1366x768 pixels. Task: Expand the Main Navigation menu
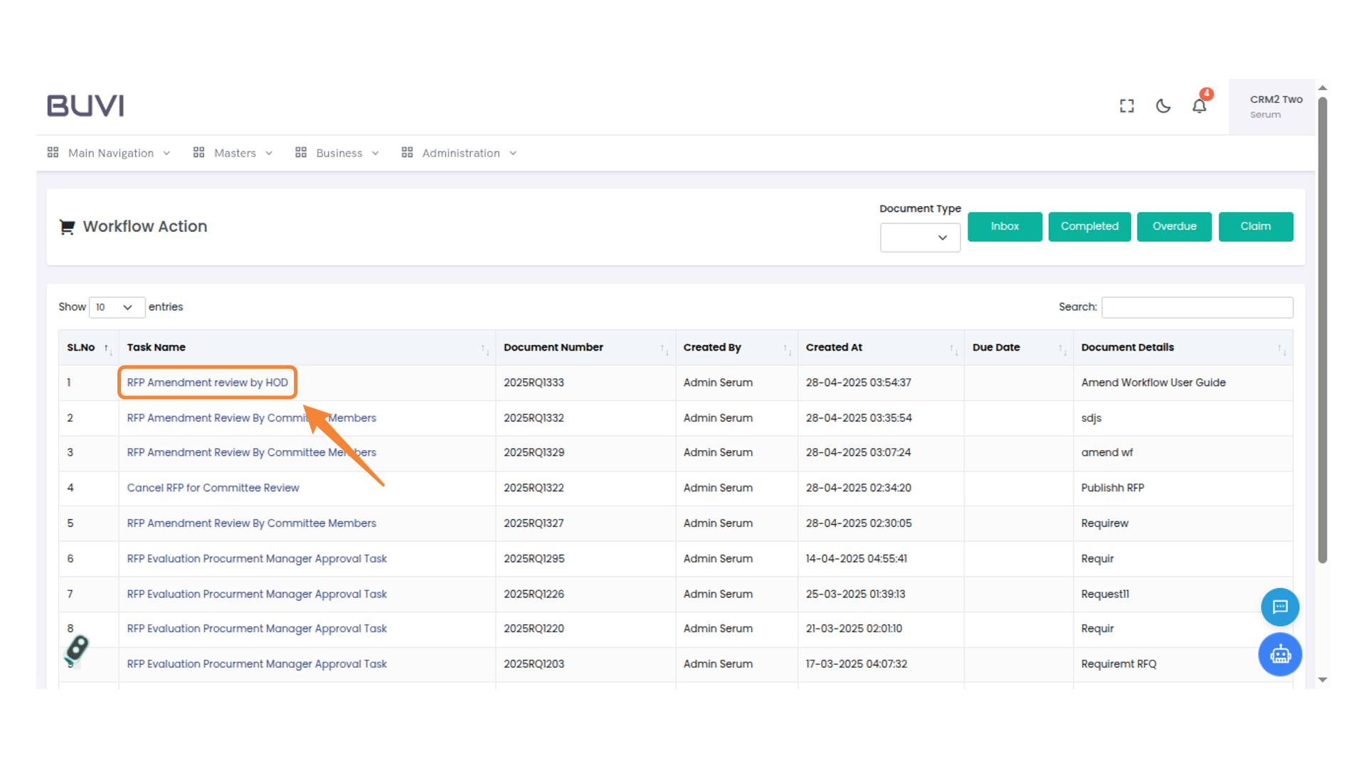click(x=110, y=153)
